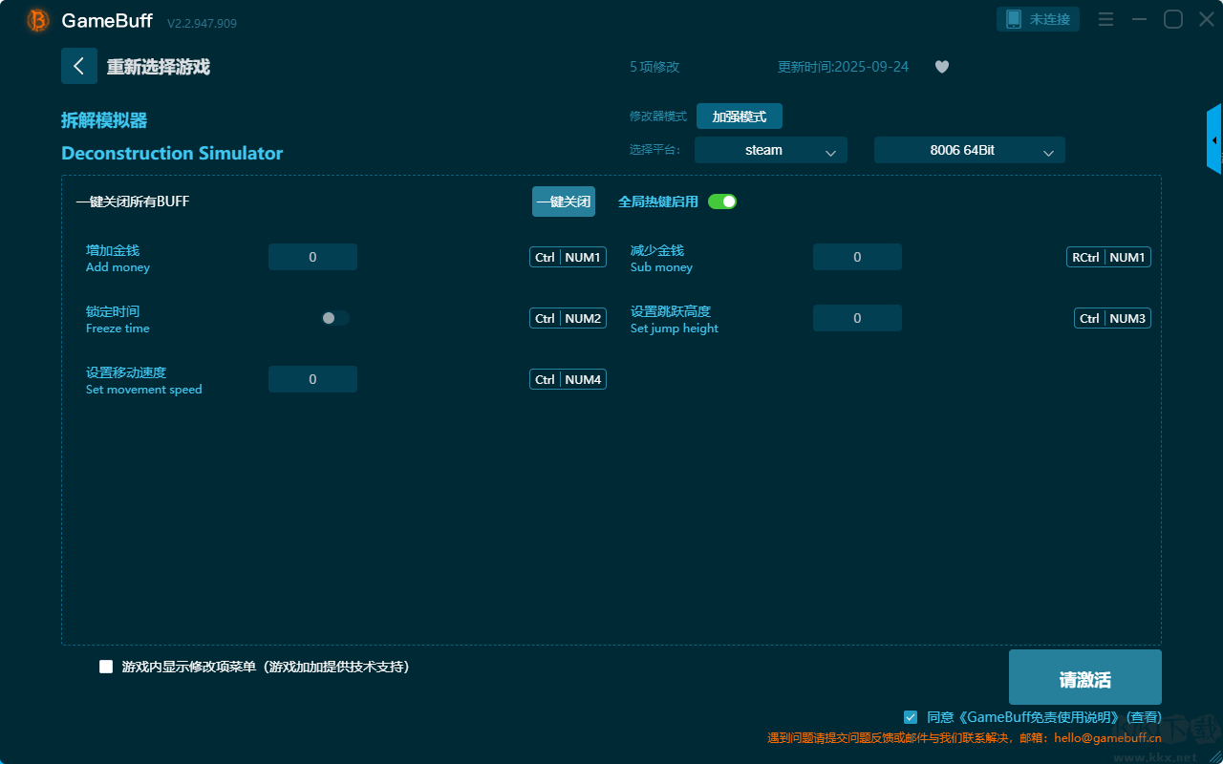Check the in-game modifier menu checkbox
This screenshot has height=764, width=1223.
[106, 667]
